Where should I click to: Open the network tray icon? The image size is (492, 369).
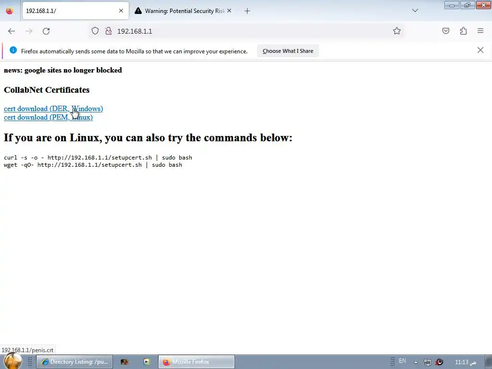pos(427,362)
